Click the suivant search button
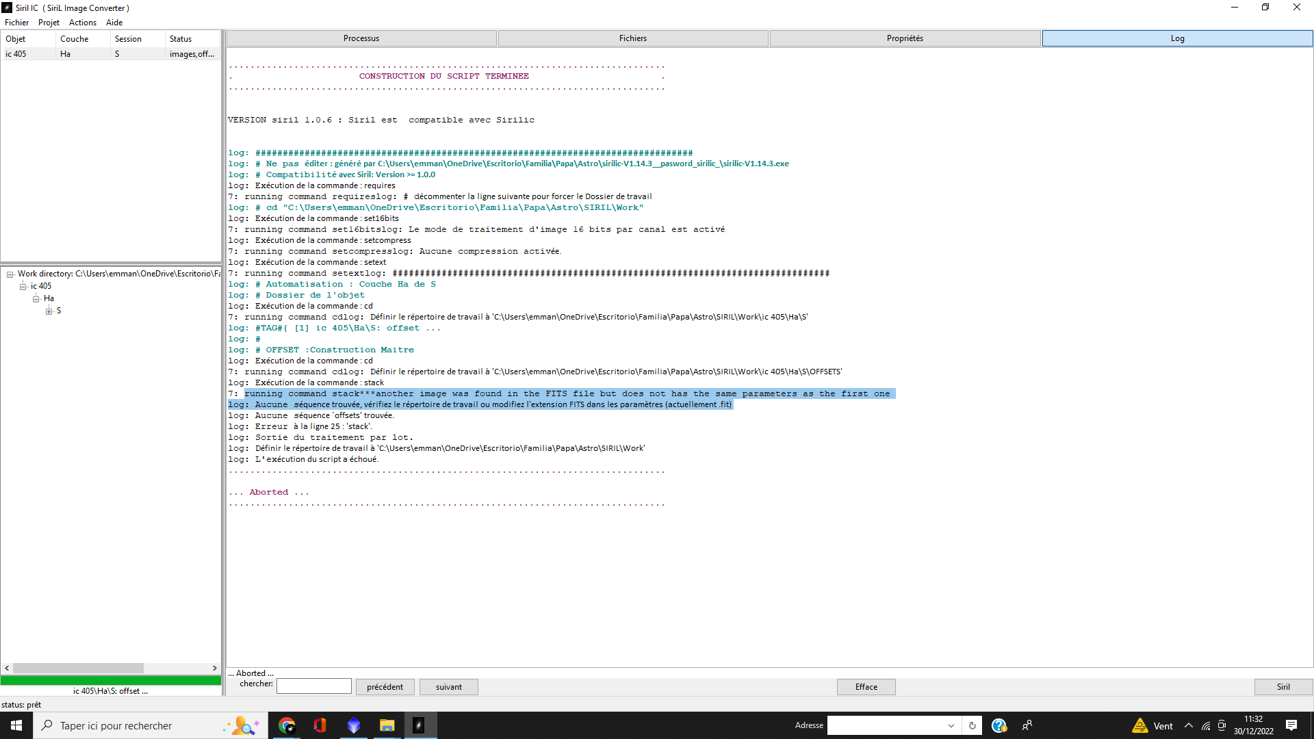 coord(448,687)
